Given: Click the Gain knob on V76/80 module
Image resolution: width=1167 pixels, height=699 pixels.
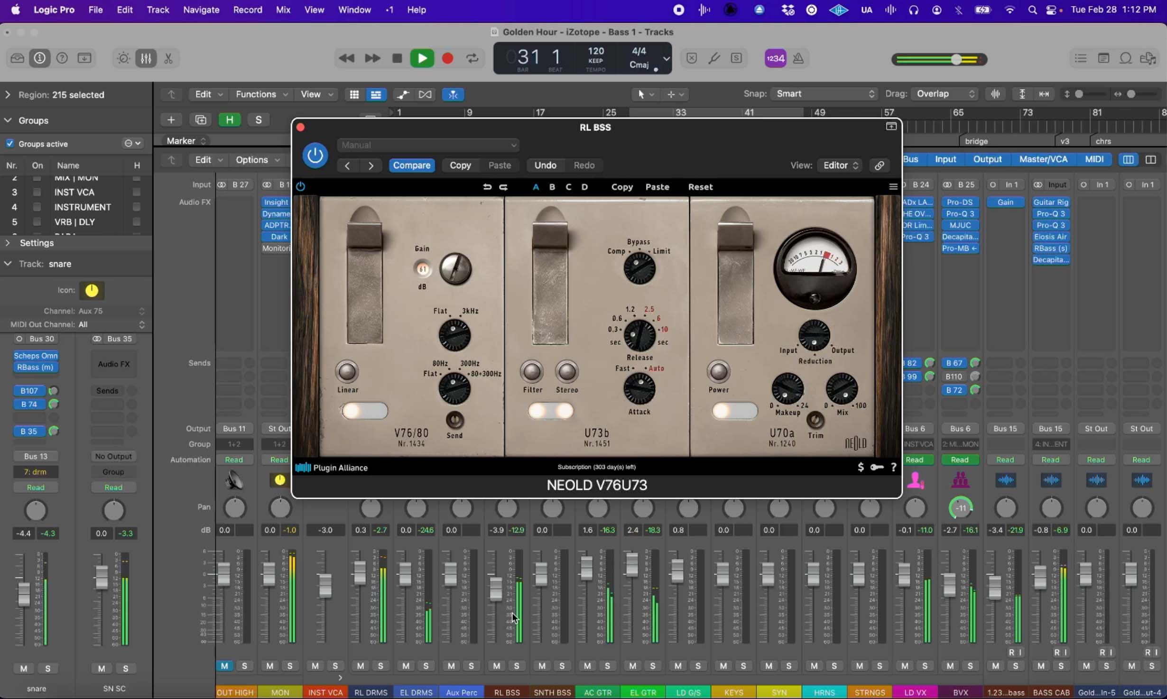Looking at the screenshot, I should point(455,269).
